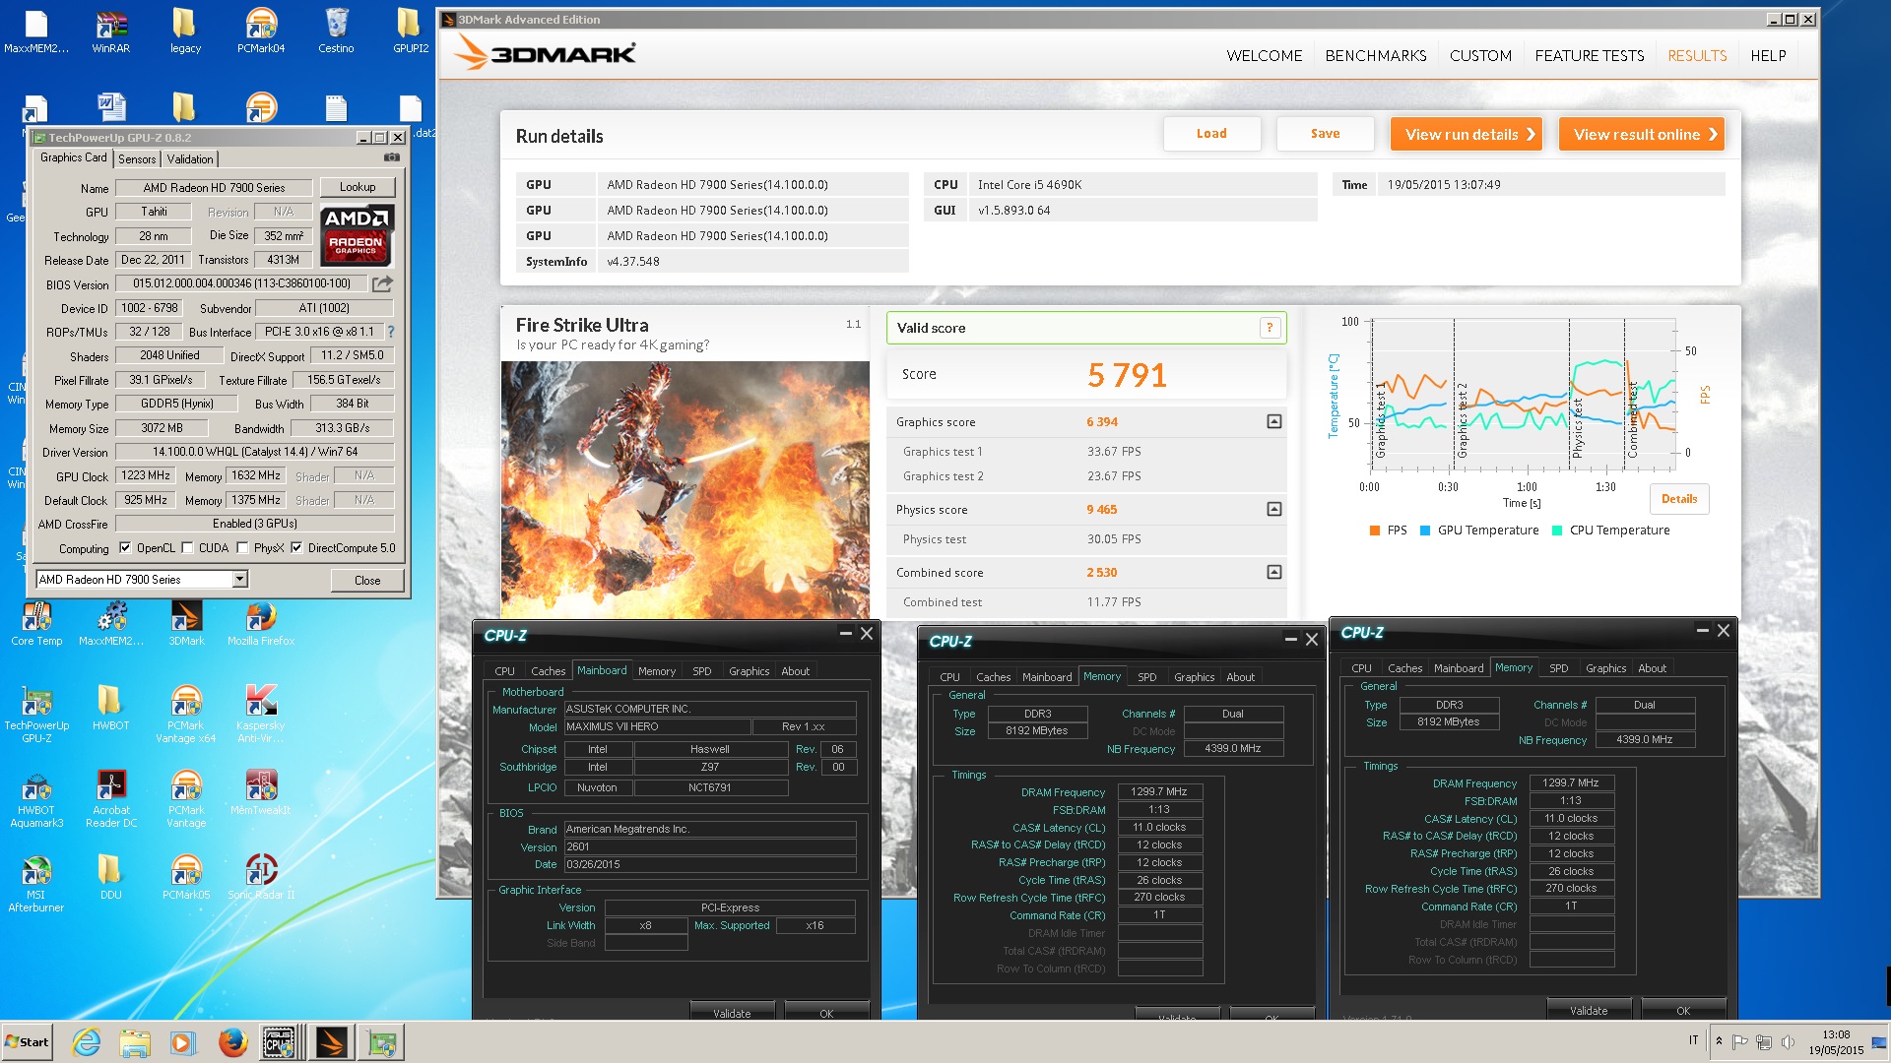1891x1063 pixels.
Task: Select SPD tab in Mainboard CPU-Z window
Action: (701, 671)
